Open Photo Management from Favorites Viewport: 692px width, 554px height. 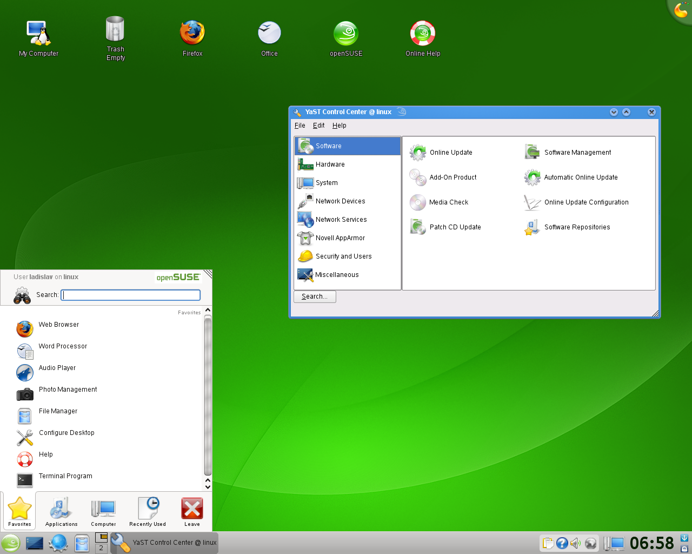(x=103, y=393)
